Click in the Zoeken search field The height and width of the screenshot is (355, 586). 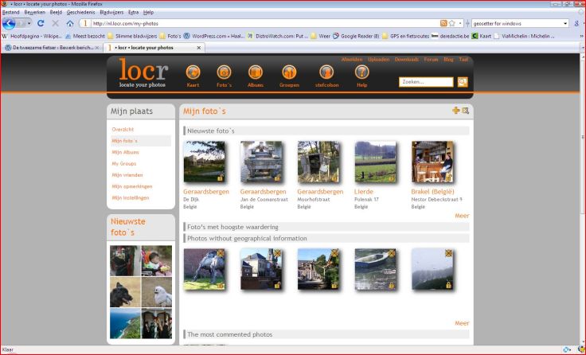pyautogui.click(x=426, y=82)
